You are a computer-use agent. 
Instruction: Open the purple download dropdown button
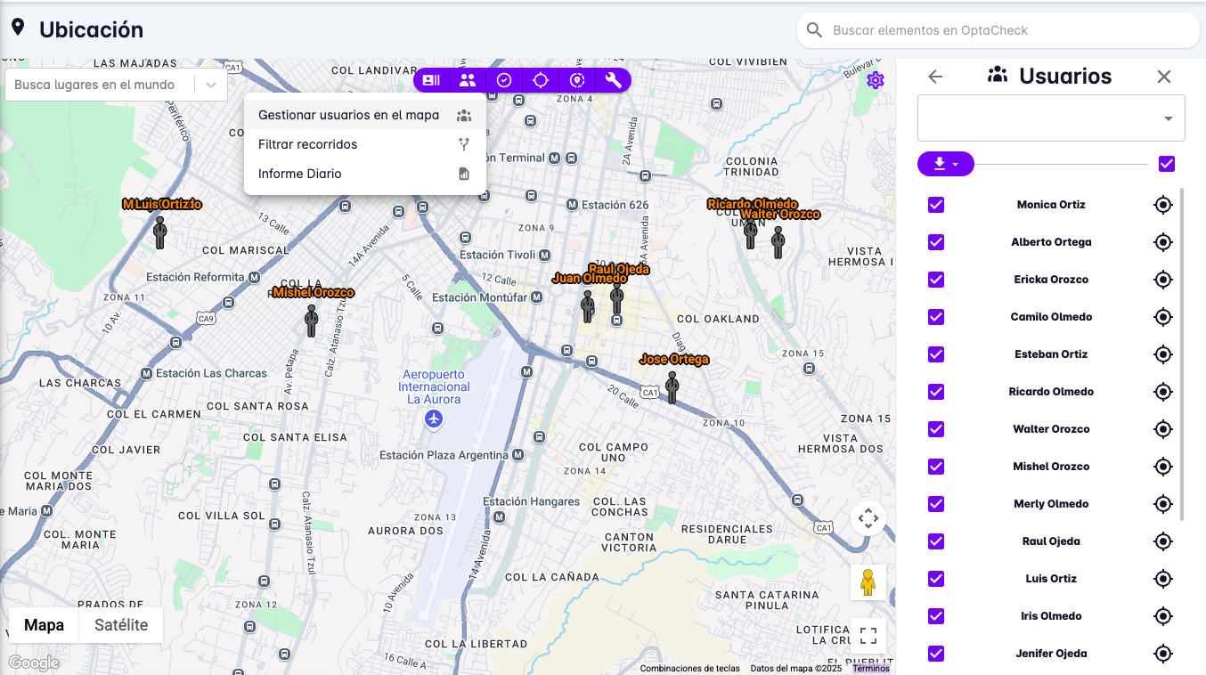(x=945, y=164)
